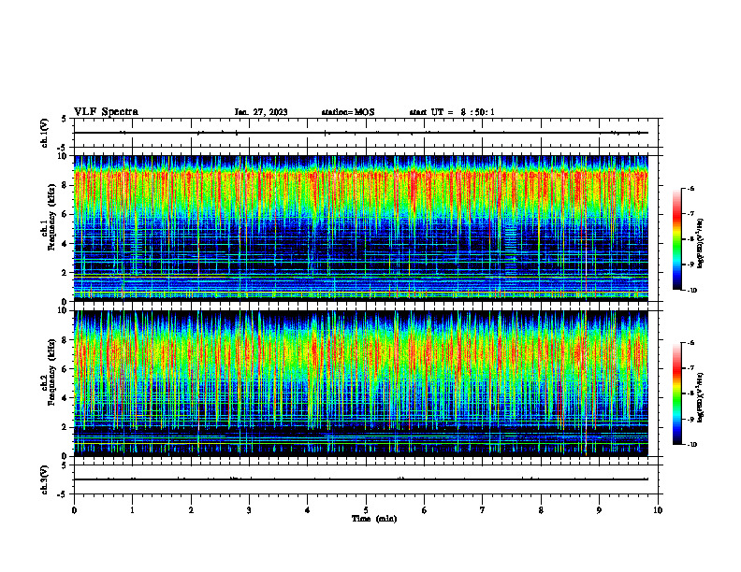Click the "8" kHz tick on ch.1 frequency axis
741x572 pixels.
tap(65, 185)
